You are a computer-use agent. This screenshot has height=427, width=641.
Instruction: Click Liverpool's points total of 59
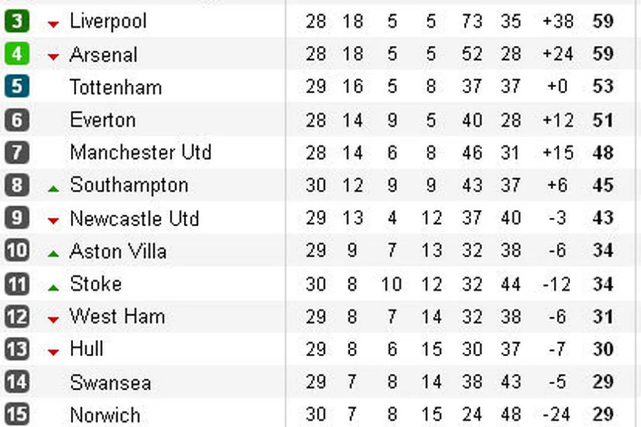603,21
